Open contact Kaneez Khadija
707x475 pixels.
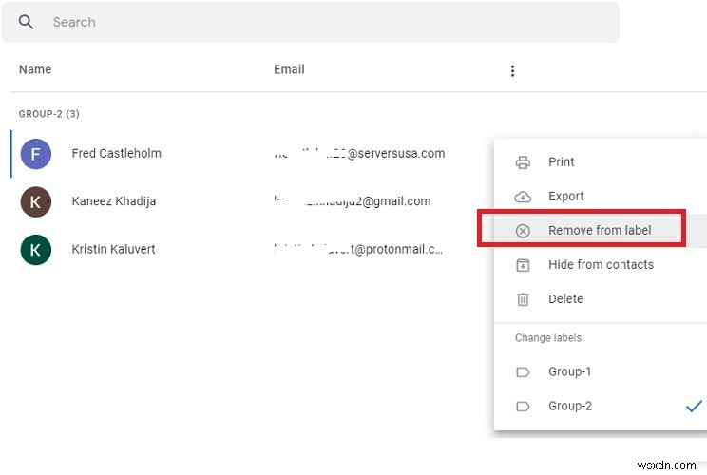click(x=114, y=201)
